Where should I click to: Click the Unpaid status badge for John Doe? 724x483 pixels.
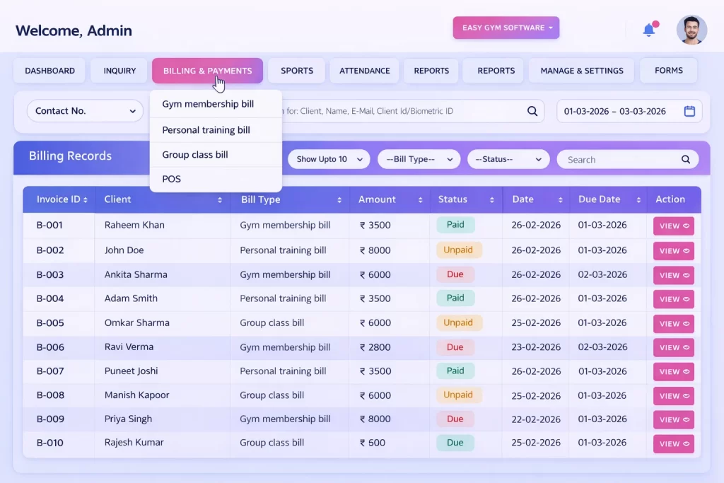click(459, 250)
